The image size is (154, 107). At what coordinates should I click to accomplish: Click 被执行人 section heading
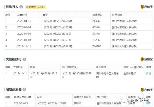pos(12,7)
